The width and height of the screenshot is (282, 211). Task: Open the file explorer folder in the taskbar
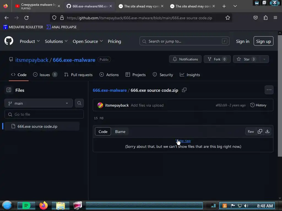point(60,206)
